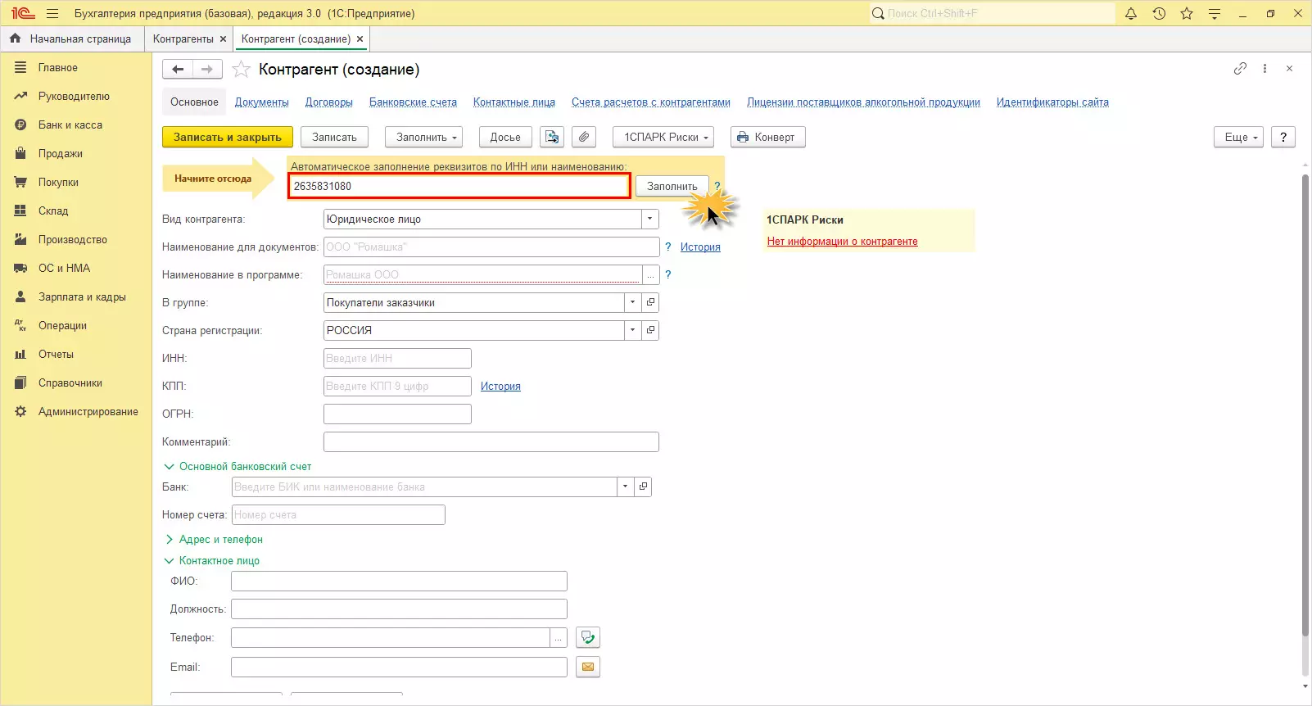Open the 1СПАРК Риски dropdown button
The image size is (1312, 706).
click(x=663, y=137)
